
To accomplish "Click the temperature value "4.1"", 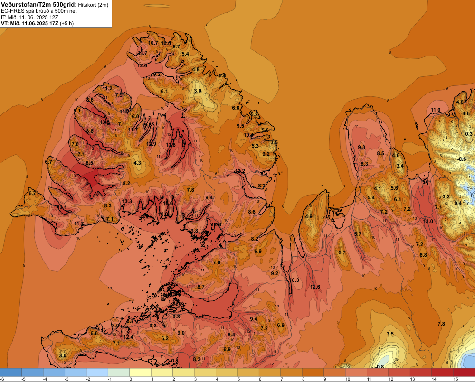I will (x=378, y=188).
